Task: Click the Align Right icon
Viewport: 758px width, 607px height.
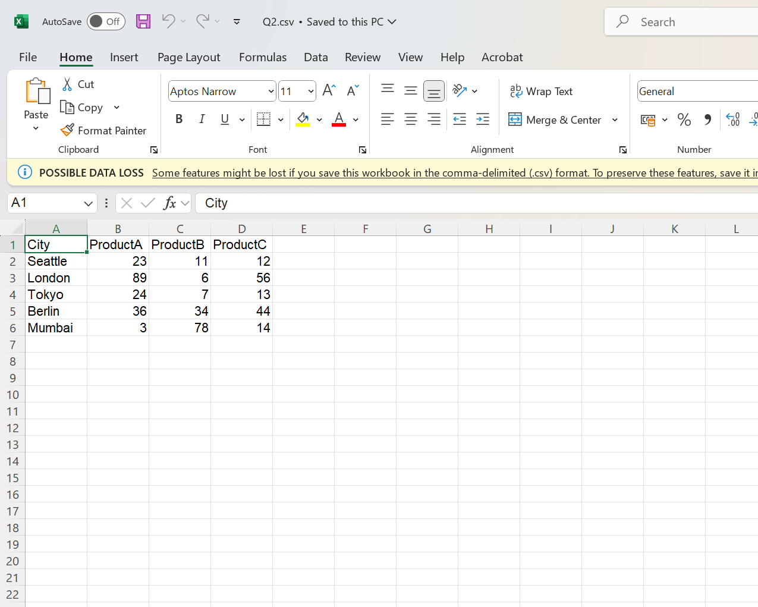Action: pyautogui.click(x=434, y=119)
